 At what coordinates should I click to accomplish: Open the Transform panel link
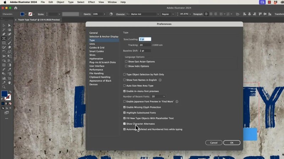[279, 14]
